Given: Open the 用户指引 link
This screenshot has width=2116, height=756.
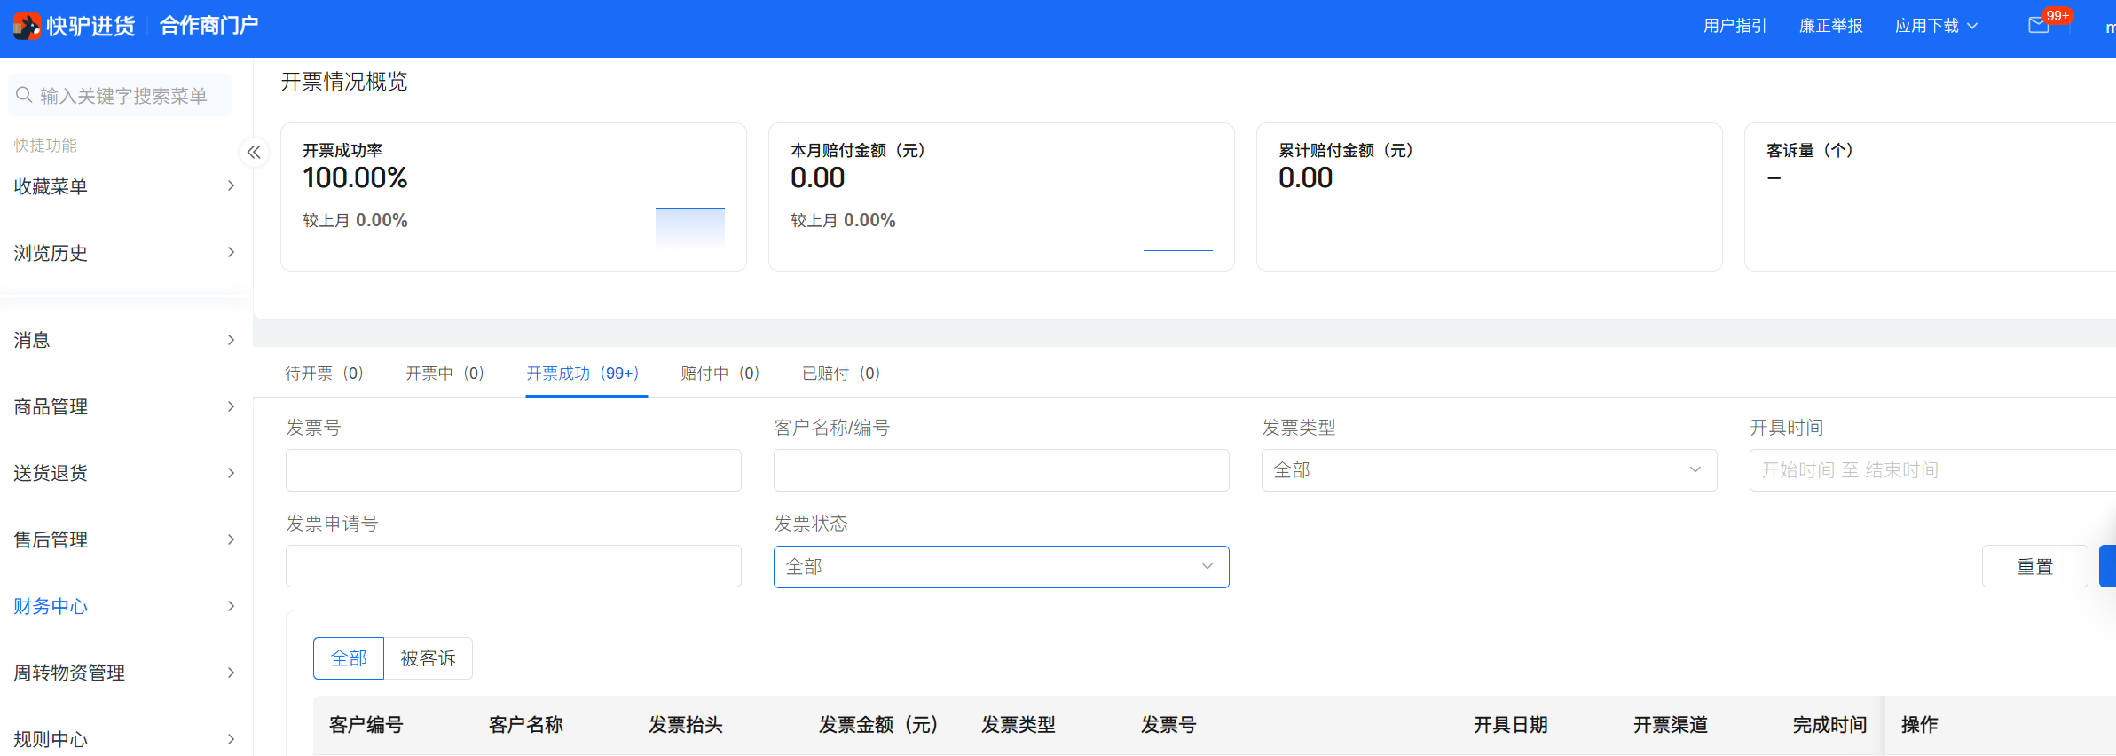Looking at the screenshot, I should pos(1734,26).
